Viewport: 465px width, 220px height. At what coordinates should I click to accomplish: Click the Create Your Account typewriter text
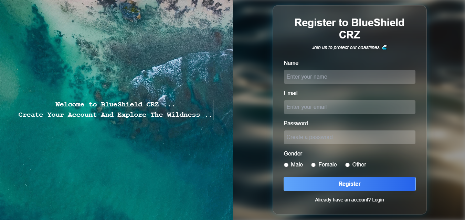[x=115, y=115]
